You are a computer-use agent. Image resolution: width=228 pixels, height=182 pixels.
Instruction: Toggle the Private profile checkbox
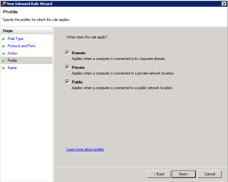pyautogui.click(x=67, y=67)
